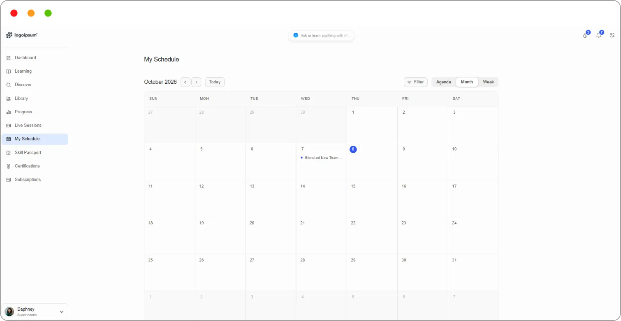The image size is (621, 321).
Task: Click the TUE column header
Action: click(254, 99)
